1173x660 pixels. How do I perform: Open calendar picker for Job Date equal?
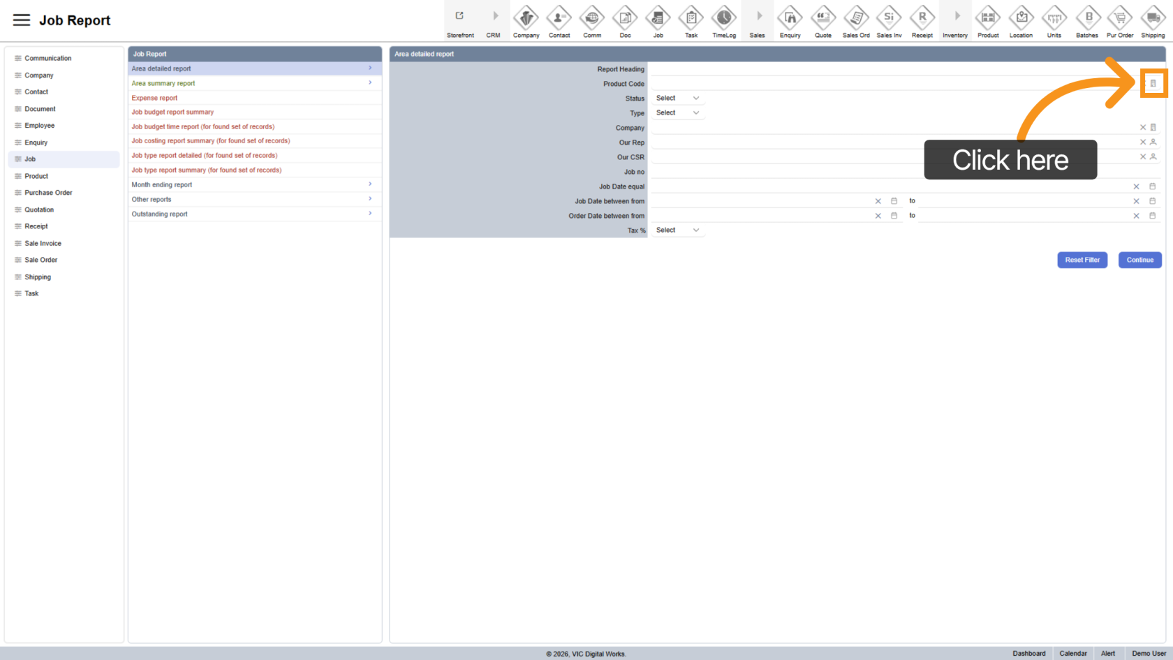click(x=1153, y=186)
